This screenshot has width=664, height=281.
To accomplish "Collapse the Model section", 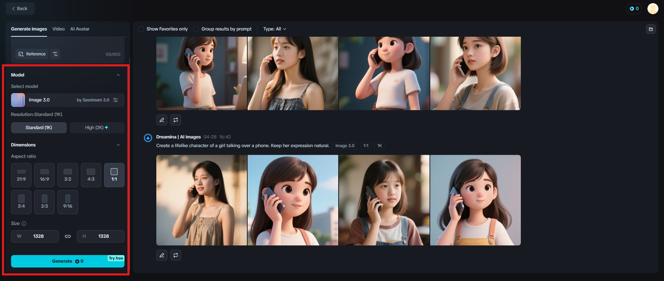I will [x=118, y=75].
